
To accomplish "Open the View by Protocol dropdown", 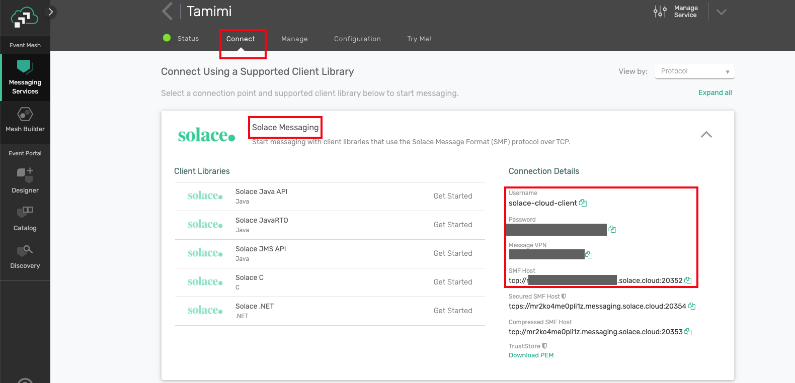I will click(694, 71).
